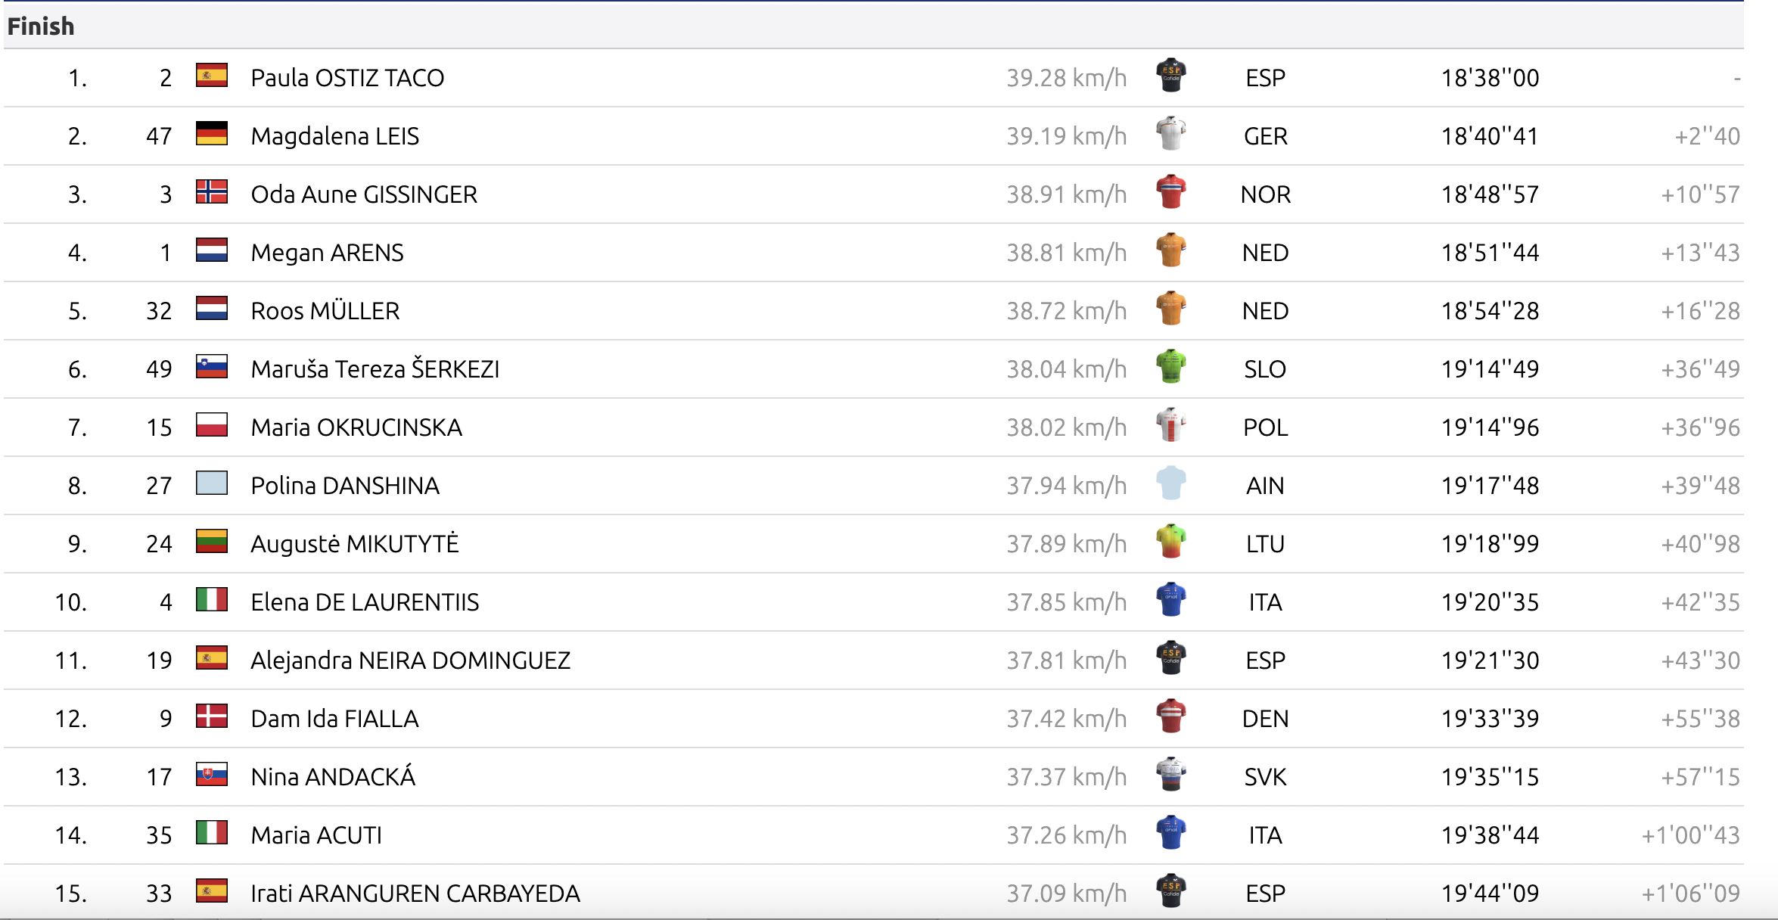The width and height of the screenshot is (1778, 920).
Task: Click the AIN team code in row 8
Action: (x=1265, y=486)
